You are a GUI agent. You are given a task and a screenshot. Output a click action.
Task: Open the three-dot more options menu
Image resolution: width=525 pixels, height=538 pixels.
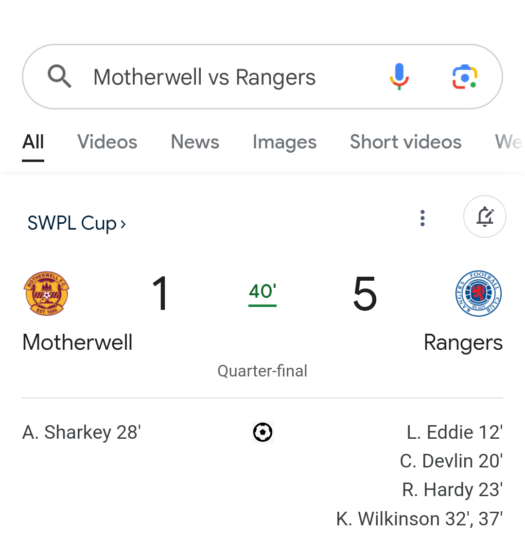point(422,218)
